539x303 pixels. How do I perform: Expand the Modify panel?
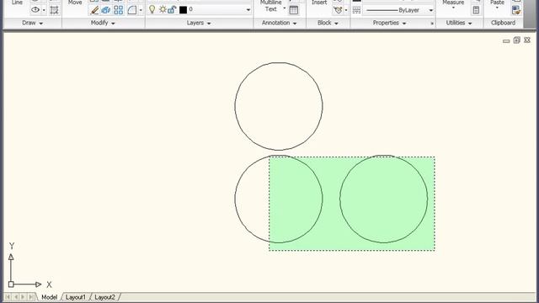coord(103,23)
